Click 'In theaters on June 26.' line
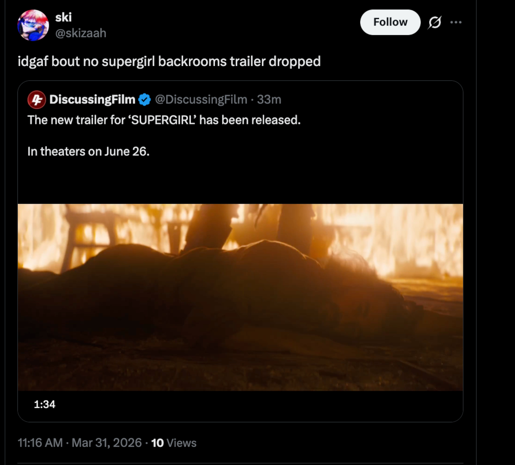Viewport: 515px width, 465px height. tap(88, 151)
